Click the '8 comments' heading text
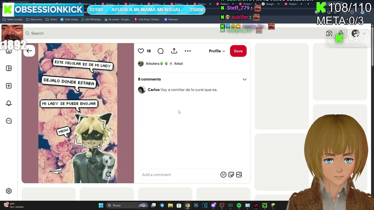Image resolution: width=374 pixels, height=210 pixels. tap(149, 79)
